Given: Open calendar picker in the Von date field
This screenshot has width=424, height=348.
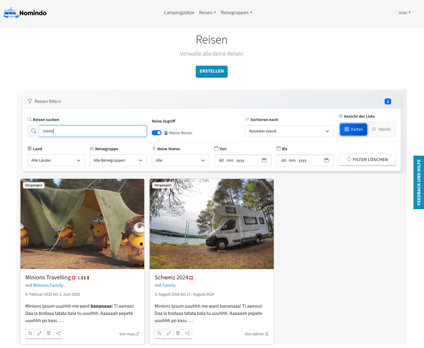Looking at the screenshot, I should point(264,160).
